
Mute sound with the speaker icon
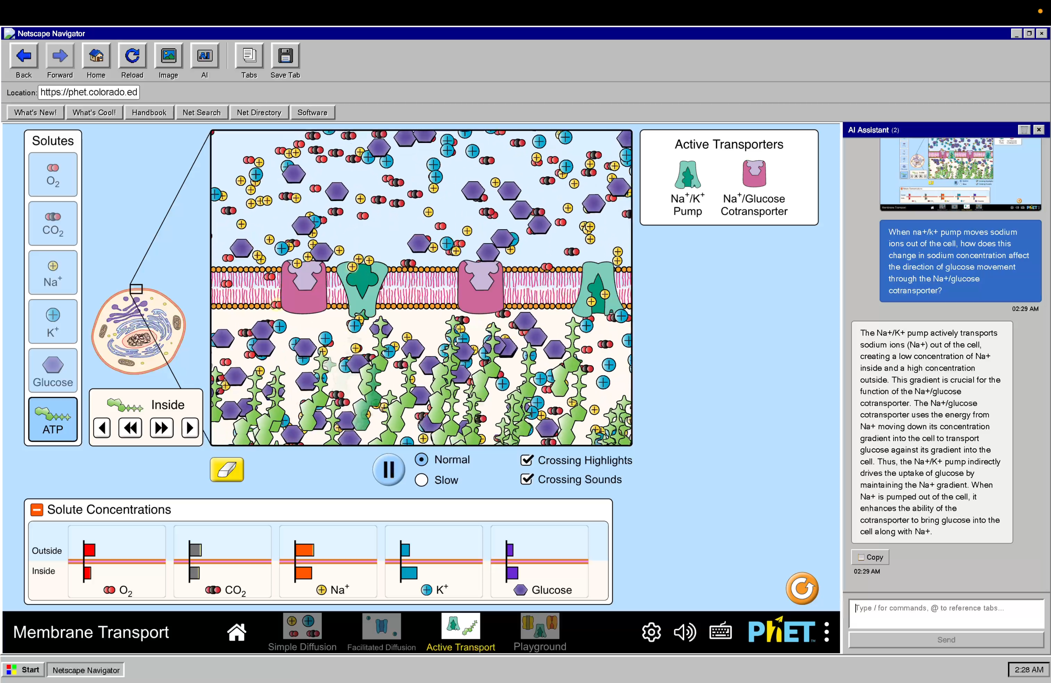(685, 632)
